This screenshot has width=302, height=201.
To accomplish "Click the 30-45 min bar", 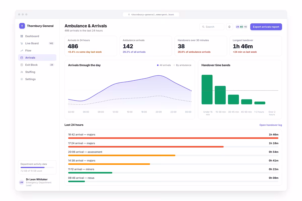I will pyautogui.click(x=233, y=99).
